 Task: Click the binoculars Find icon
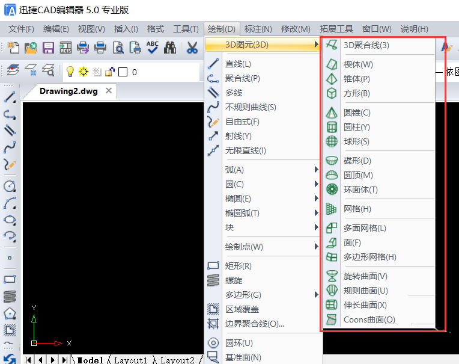pyautogui.click(x=170, y=48)
